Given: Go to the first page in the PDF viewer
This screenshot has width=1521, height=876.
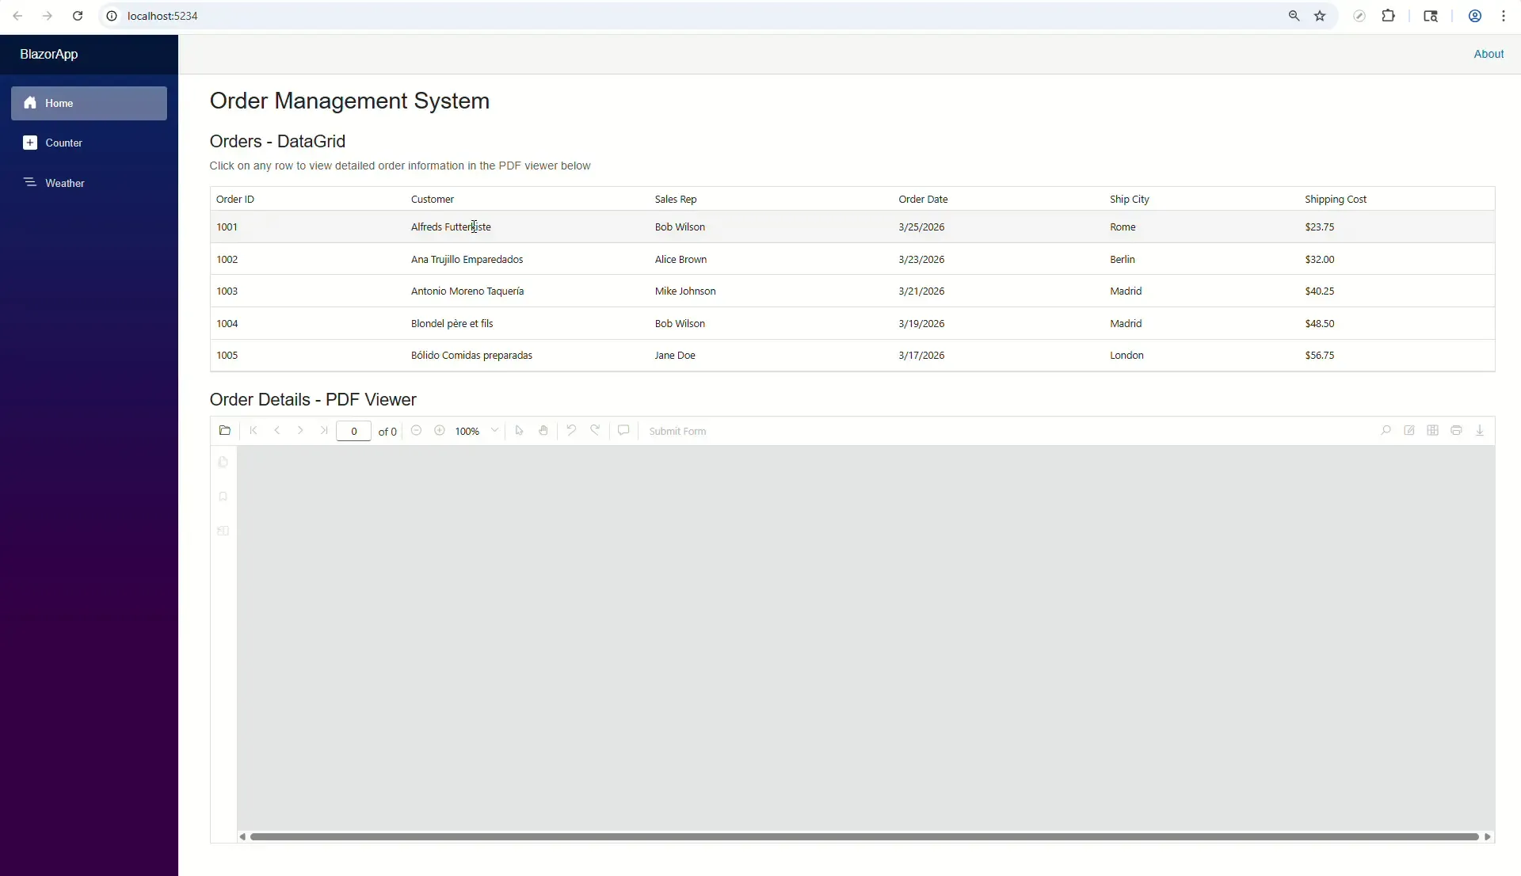Looking at the screenshot, I should pyautogui.click(x=253, y=431).
